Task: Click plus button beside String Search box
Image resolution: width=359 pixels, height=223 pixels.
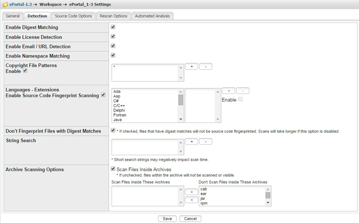Action: 191,142
